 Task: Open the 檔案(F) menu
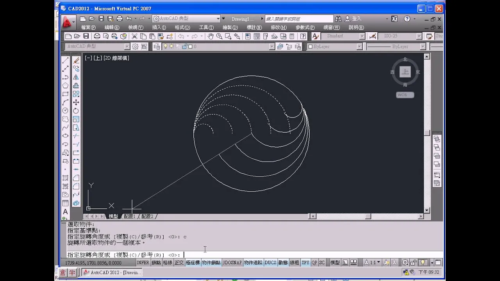coord(88,28)
